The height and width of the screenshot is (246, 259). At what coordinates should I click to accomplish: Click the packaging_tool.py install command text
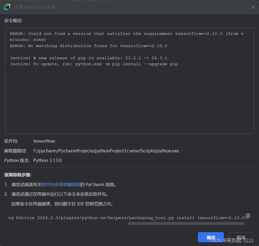click(126, 218)
